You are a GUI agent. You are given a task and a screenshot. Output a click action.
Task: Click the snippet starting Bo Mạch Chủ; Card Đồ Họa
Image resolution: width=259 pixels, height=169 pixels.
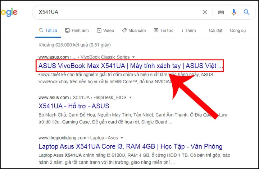133,118
